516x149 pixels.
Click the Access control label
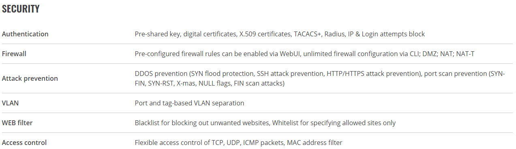[x=24, y=143]
